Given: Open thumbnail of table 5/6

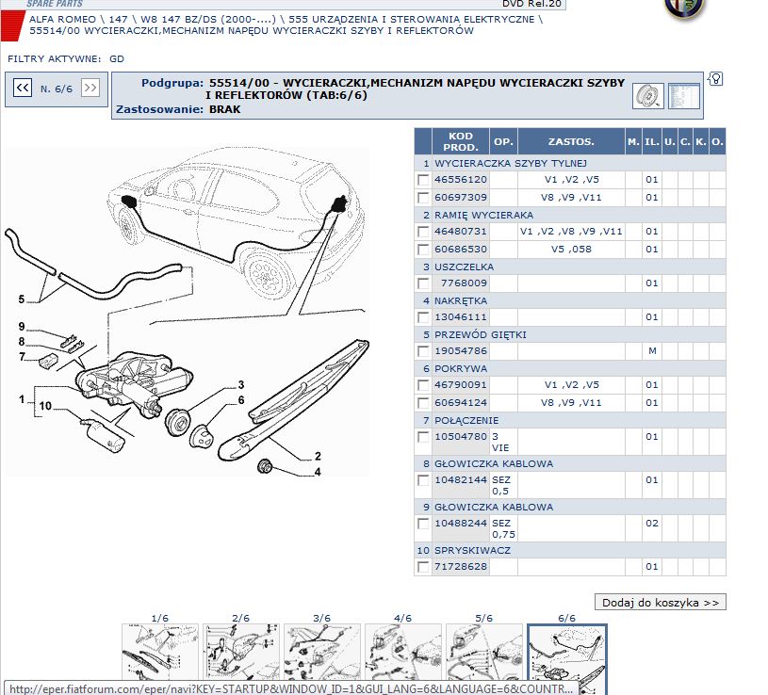Looking at the screenshot, I should (x=484, y=652).
